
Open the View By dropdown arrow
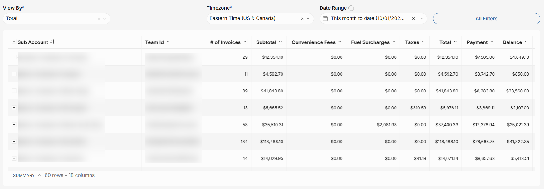105,19
